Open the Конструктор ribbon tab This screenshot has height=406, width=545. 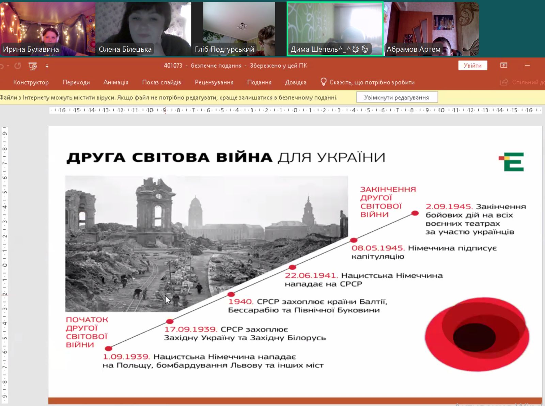click(31, 82)
